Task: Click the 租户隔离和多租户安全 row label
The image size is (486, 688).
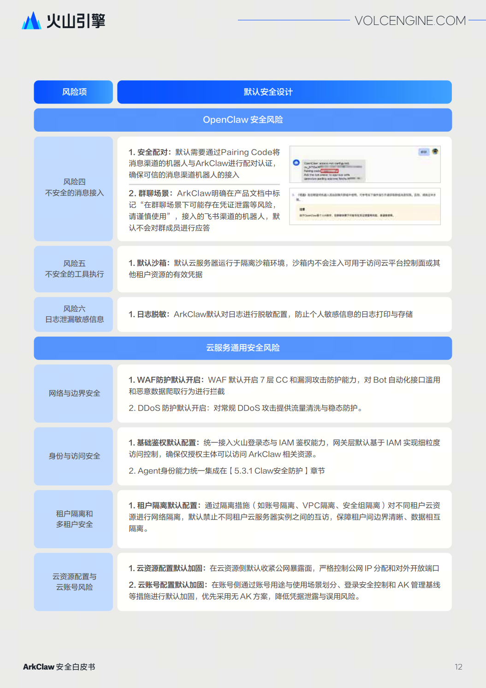Action: (x=73, y=519)
